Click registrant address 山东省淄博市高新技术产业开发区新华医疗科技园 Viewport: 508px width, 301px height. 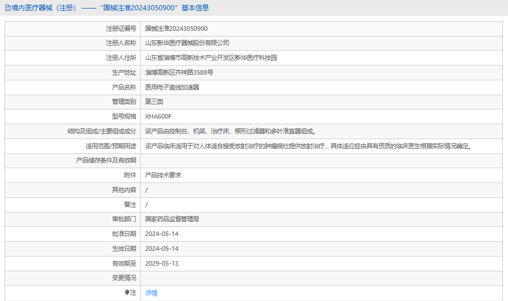click(x=211, y=58)
